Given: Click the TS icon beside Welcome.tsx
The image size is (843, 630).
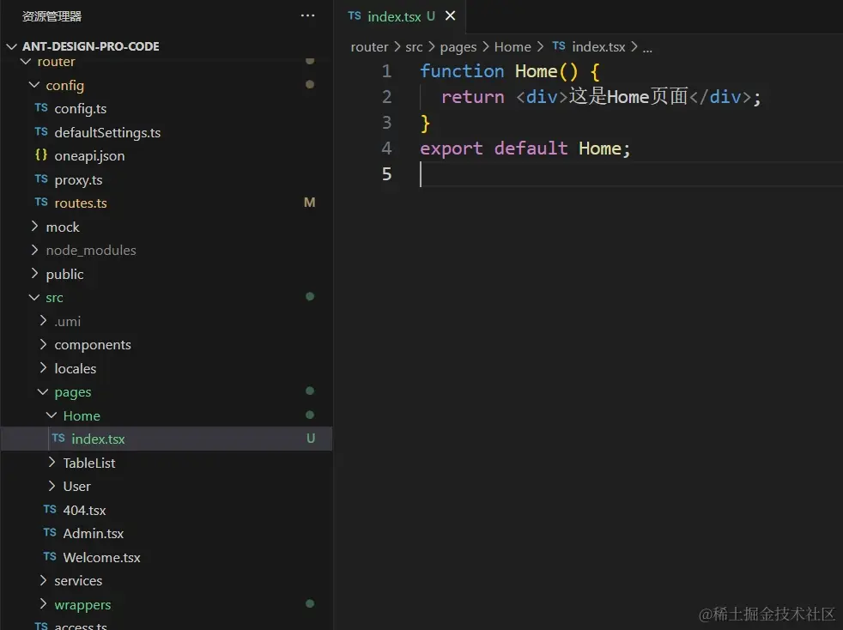Looking at the screenshot, I should pos(50,556).
